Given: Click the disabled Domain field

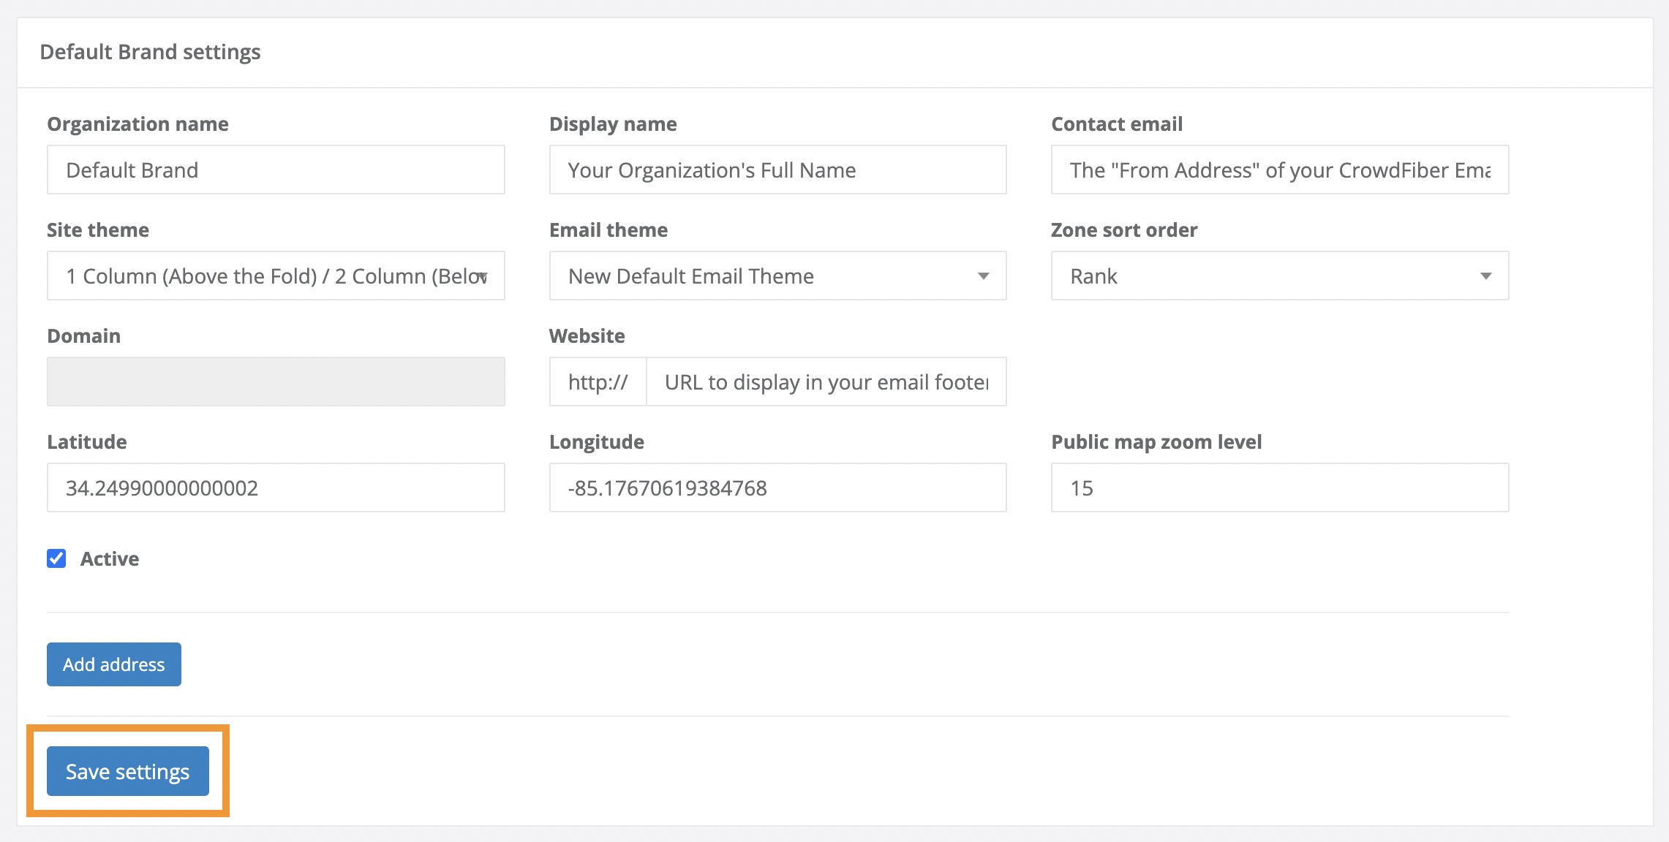Looking at the screenshot, I should pyautogui.click(x=276, y=382).
